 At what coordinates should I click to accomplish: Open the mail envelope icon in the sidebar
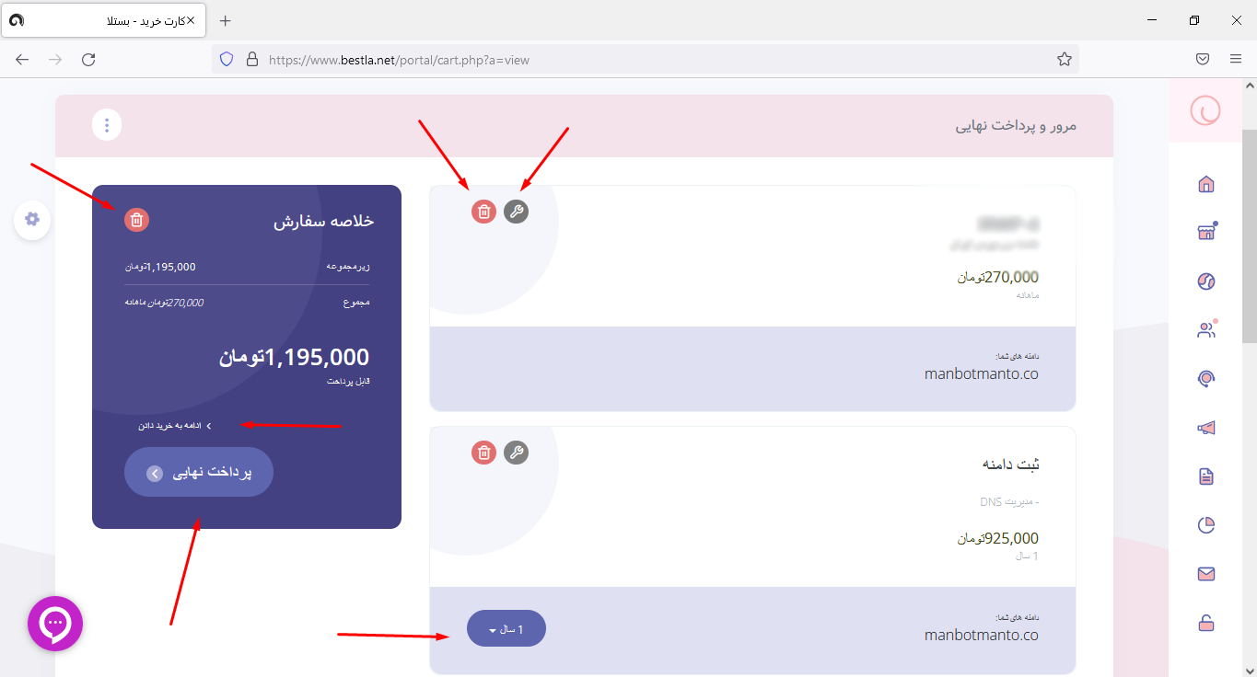coord(1206,574)
